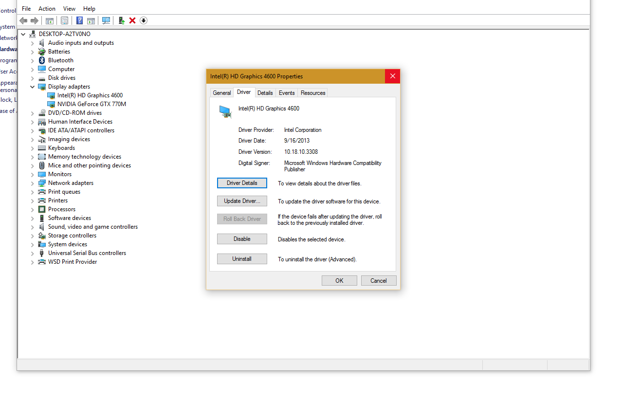Select NVIDIA GeForce GTX 770M in tree

92,104
